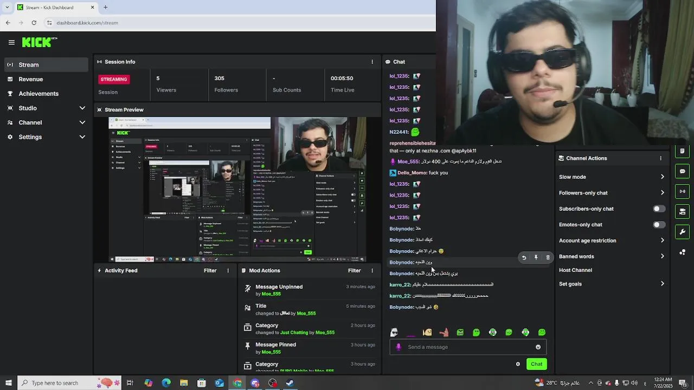Click the green Chat send button
Viewport: 694px width, 390px height.
[x=536, y=364]
